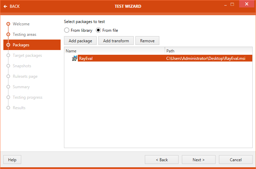Viewport: 256px width, 169px height.
Task: Sort list by Path column header
Action: (x=209, y=51)
